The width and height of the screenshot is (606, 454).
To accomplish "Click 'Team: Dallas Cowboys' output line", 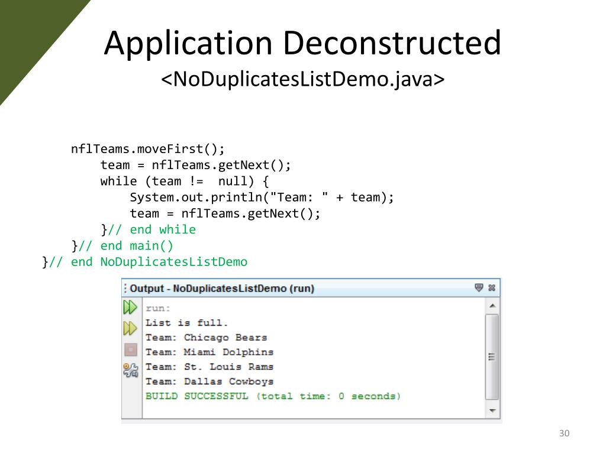I will tap(209, 381).
